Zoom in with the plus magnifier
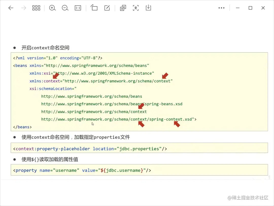 point(52,8)
